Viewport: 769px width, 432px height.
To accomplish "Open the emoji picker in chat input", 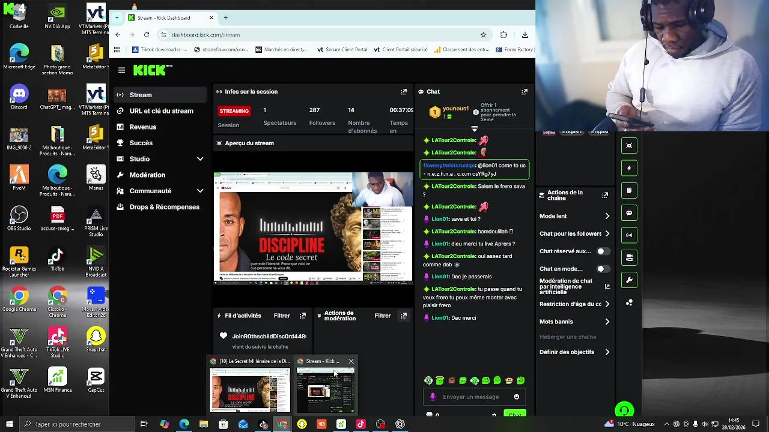I will [x=517, y=397].
